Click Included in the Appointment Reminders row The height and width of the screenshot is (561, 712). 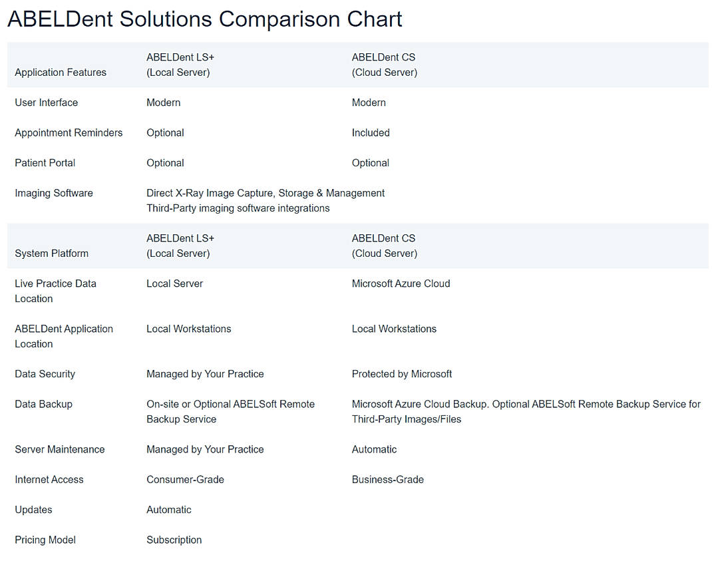point(371,132)
